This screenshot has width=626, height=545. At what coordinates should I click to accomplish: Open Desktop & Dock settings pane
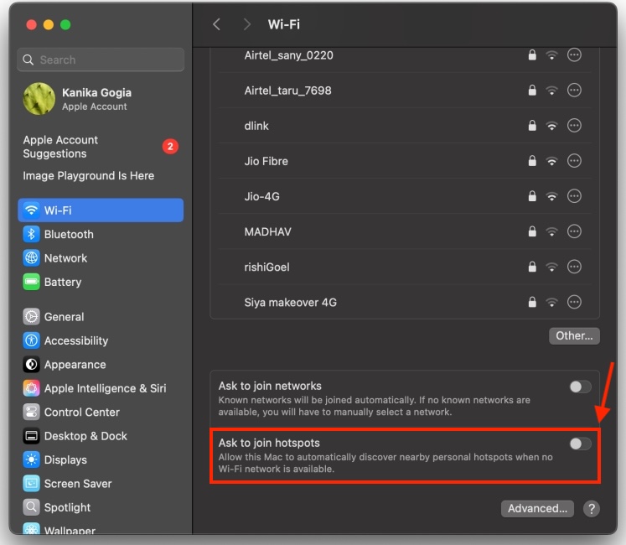click(x=101, y=436)
